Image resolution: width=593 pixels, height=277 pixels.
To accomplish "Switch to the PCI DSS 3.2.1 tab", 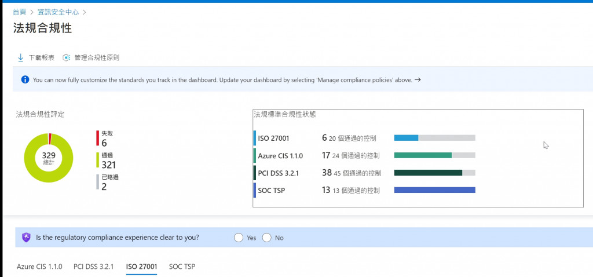I will (x=93, y=267).
